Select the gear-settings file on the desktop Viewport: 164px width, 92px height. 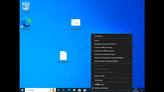pos(76,24)
